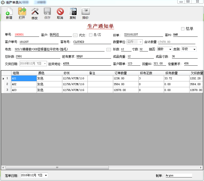This screenshot has height=181, width=204.
Task: Click the horizontal scrollbar left arrow
Action: [x=3, y=168]
